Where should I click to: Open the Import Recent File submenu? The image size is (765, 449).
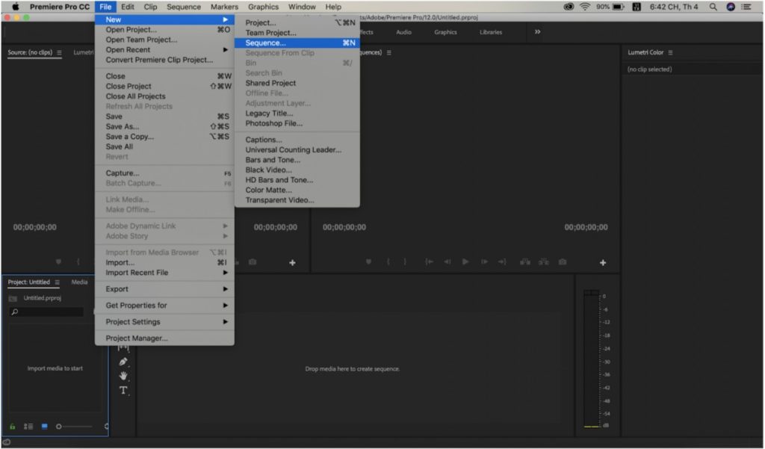click(x=135, y=273)
